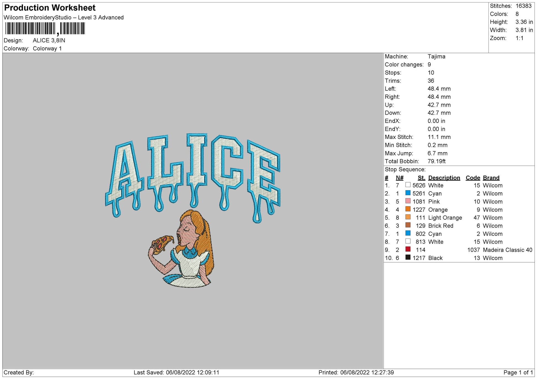
Task: Click the Brand column header
Action: click(491, 178)
